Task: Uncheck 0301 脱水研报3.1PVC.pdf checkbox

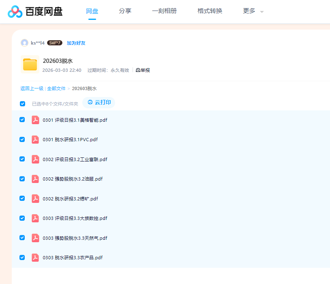Action: pyautogui.click(x=22, y=140)
